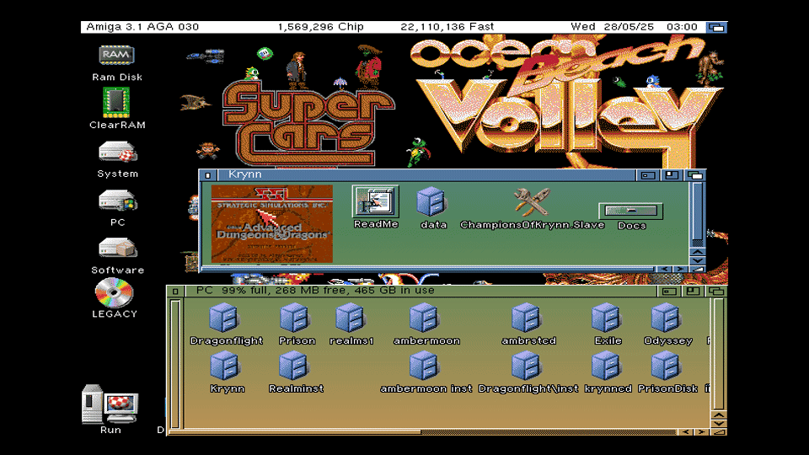Select the Dragonflight drawer
The image size is (809, 455).
[224, 318]
